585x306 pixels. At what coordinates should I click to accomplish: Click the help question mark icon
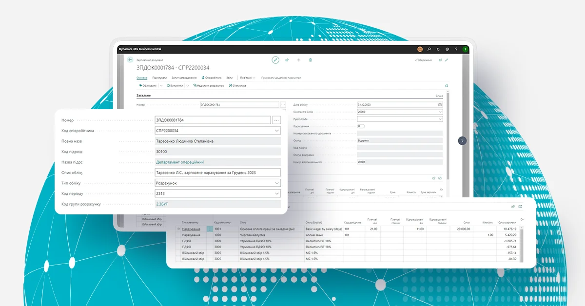point(456,49)
